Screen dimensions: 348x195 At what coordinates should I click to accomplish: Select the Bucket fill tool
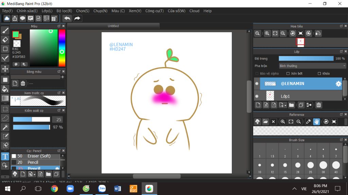click(x=5, y=89)
